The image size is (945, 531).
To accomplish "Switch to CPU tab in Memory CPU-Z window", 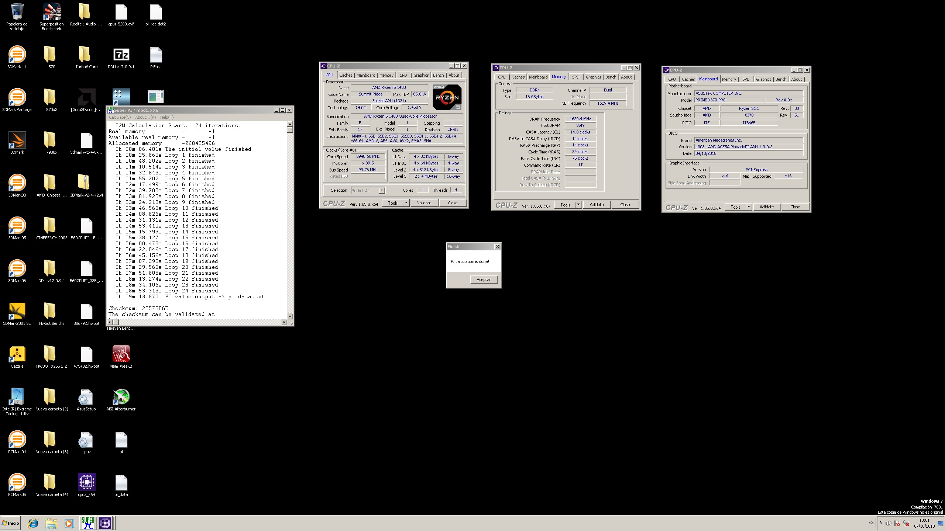I will [502, 77].
